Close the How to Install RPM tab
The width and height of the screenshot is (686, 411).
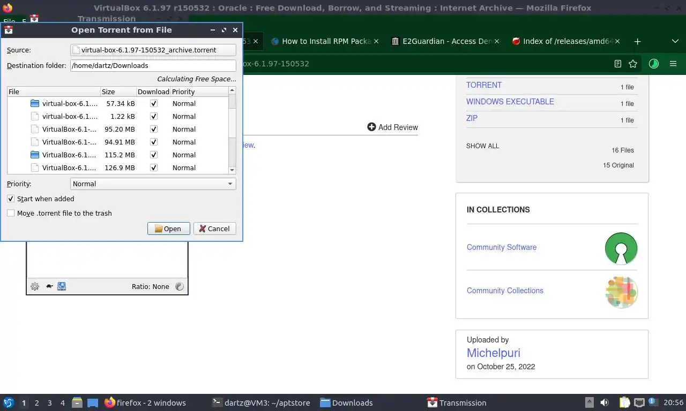click(x=376, y=41)
